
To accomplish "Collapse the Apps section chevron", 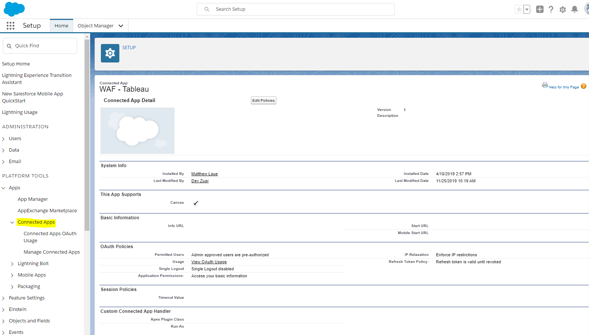I will 4,188.
